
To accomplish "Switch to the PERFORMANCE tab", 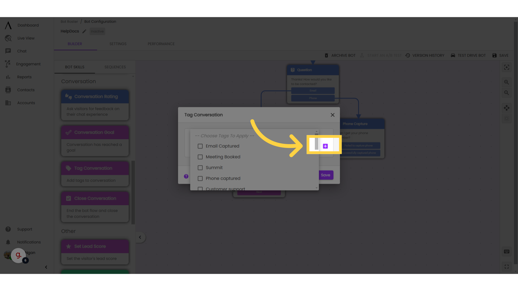I will (161, 44).
